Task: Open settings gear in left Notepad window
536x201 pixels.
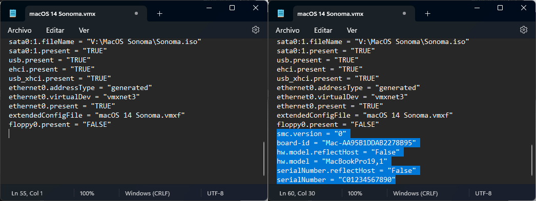Action: coord(255,30)
